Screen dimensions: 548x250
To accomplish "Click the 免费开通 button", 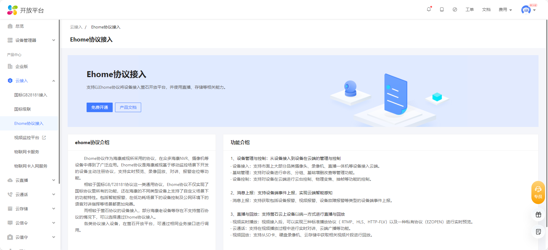I will 100,107.
